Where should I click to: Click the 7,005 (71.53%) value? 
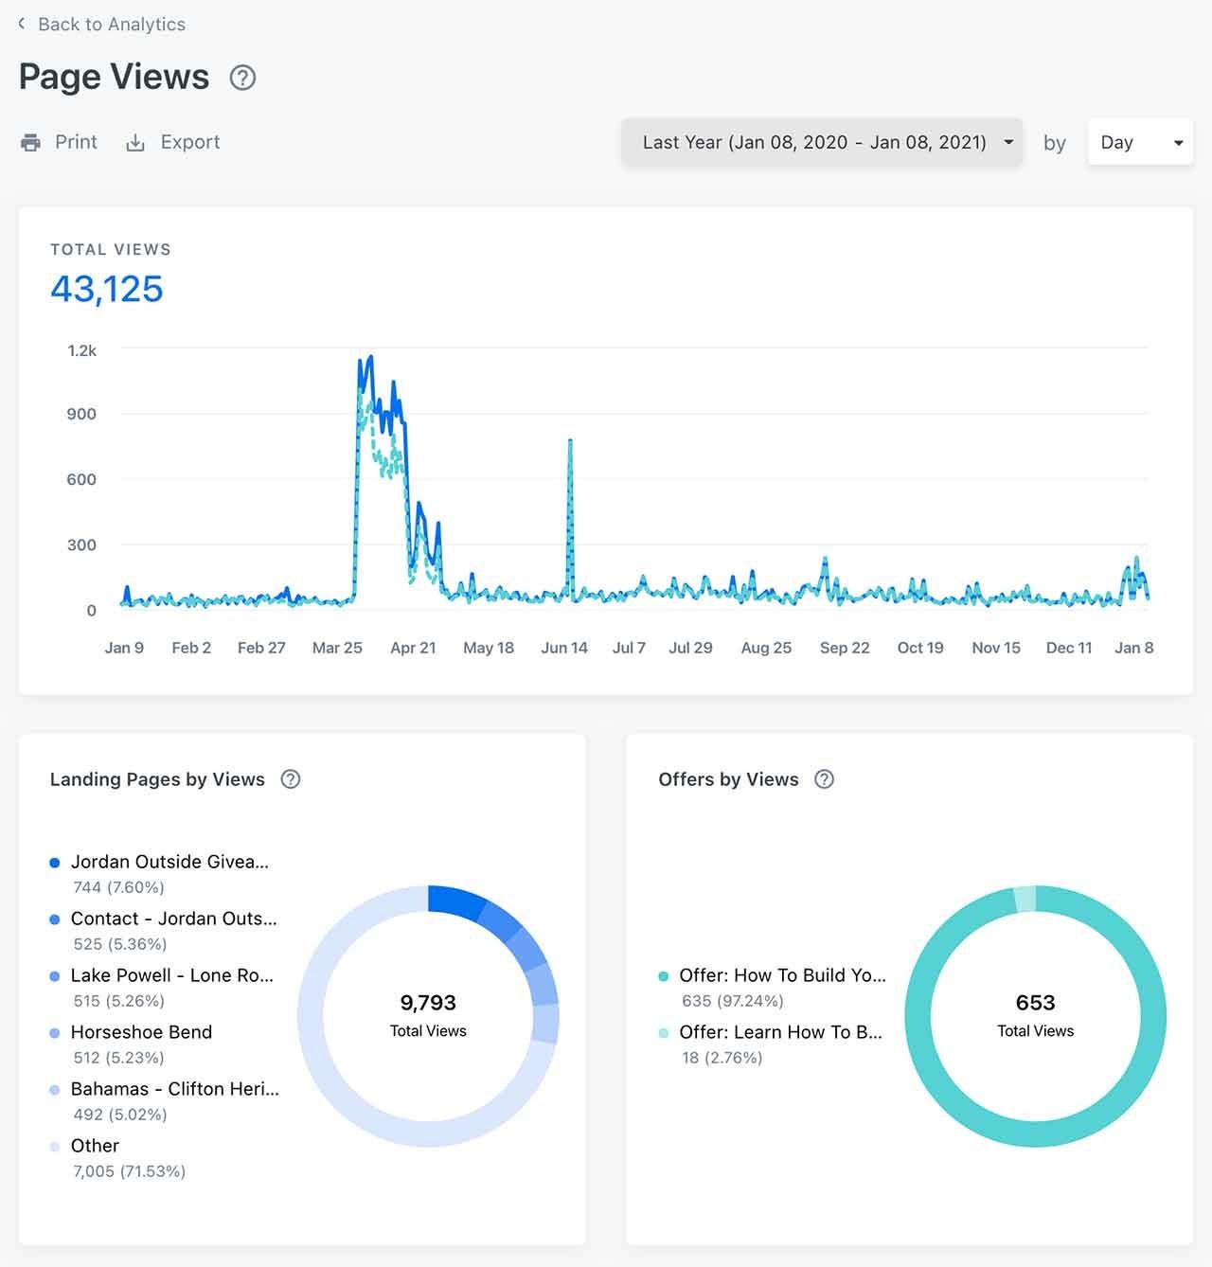point(130,1171)
